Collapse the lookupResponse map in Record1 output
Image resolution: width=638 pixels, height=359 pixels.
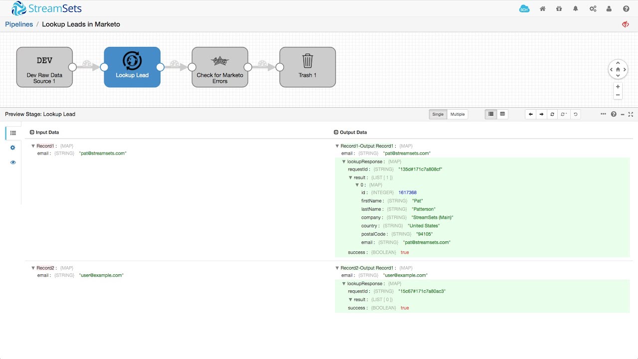[344, 162]
